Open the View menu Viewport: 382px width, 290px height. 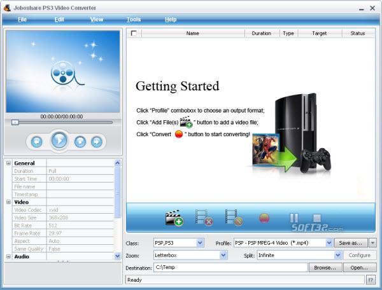pos(97,20)
